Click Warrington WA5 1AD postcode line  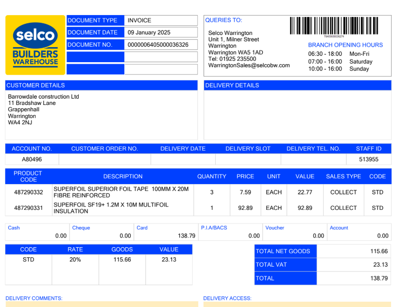(236, 52)
